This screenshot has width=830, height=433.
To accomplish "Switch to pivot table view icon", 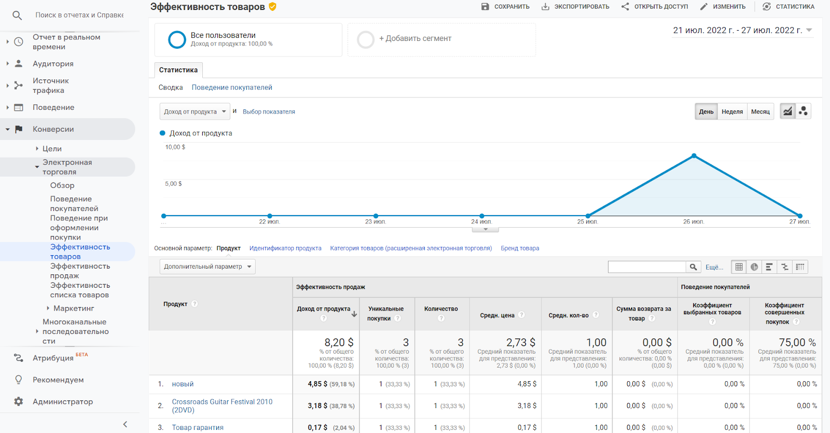I will (800, 267).
